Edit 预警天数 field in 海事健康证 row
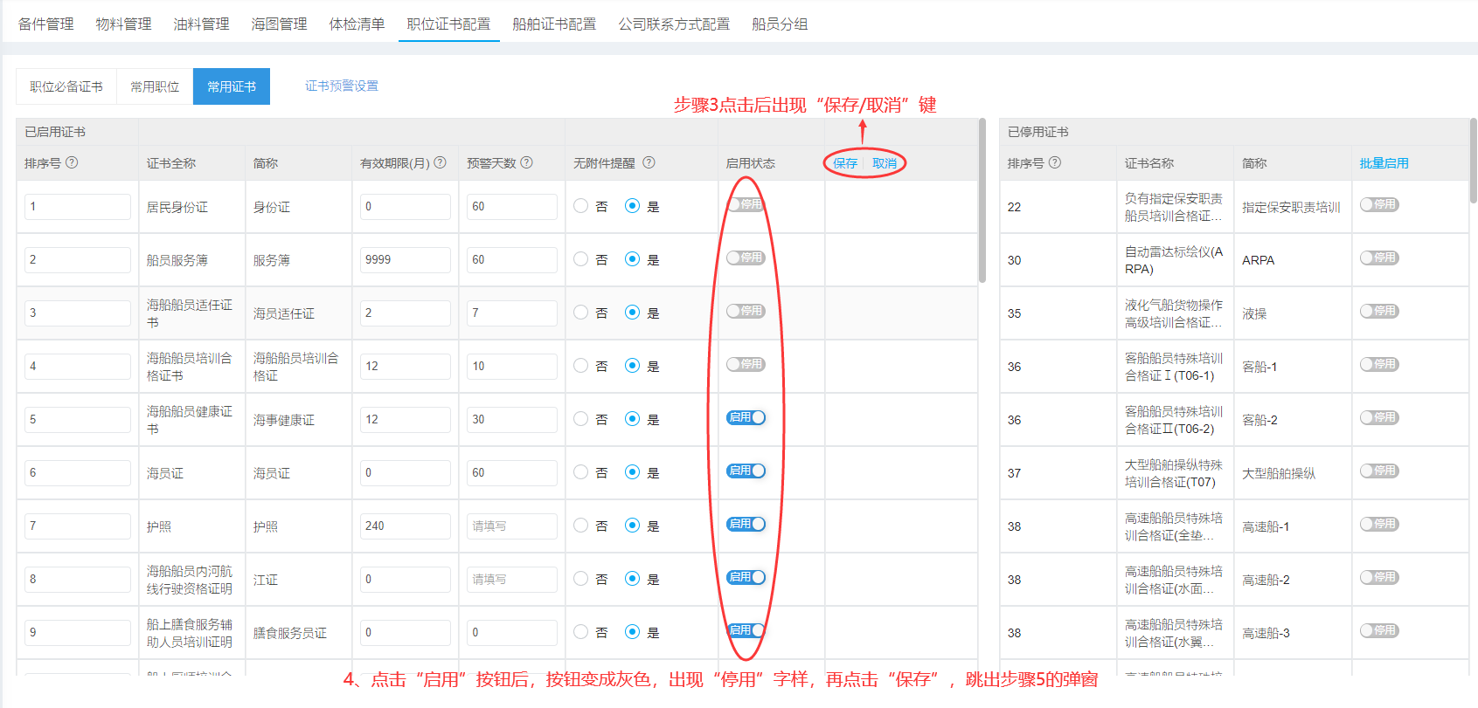The width and height of the screenshot is (1478, 708). click(512, 420)
